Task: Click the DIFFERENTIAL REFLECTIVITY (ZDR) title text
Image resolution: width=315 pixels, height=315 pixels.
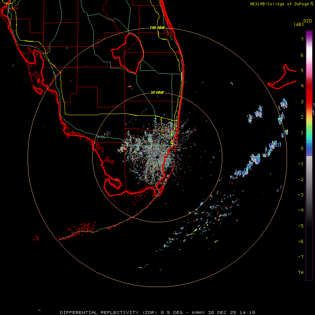Action: point(109,313)
